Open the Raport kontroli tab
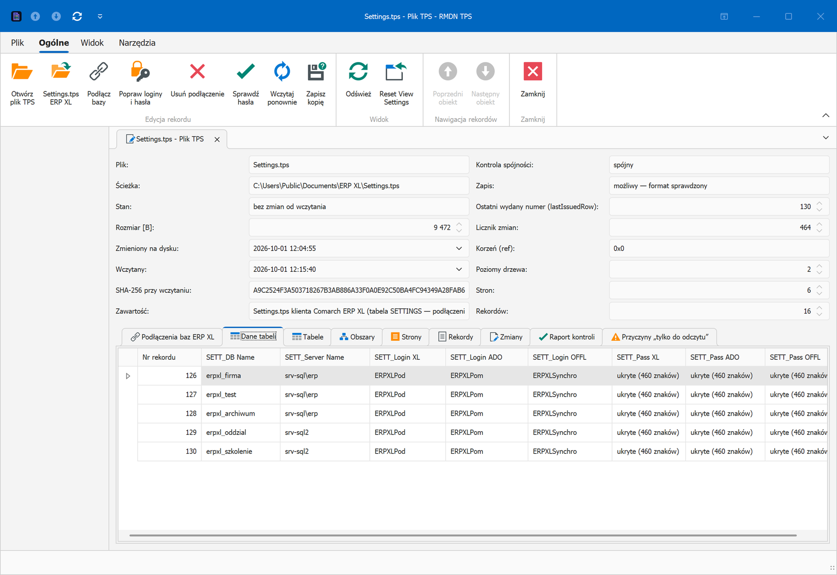The width and height of the screenshot is (837, 575). [567, 337]
